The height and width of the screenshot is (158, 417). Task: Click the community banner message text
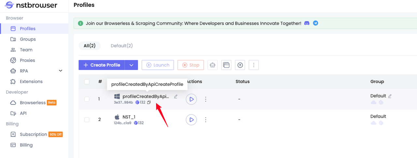(x=194, y=23)
